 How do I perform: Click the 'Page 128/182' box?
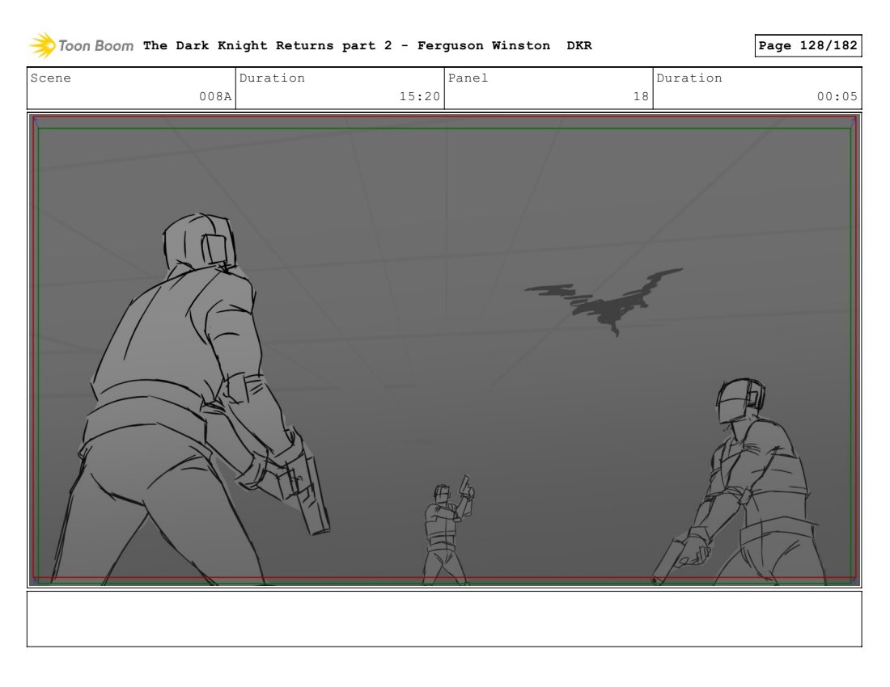807,45
